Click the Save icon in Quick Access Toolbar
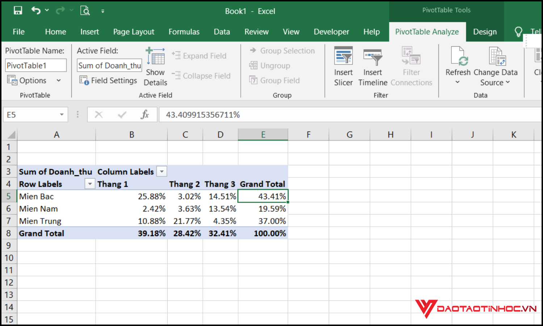543x326 pixels. pyautogui.click(x=18, y=10)
